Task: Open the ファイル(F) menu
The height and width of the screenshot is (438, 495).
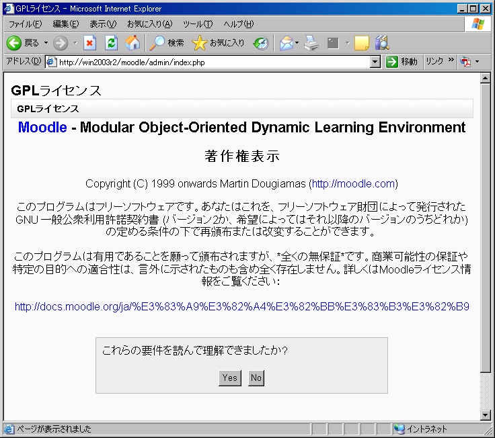Action: (26, 24)
